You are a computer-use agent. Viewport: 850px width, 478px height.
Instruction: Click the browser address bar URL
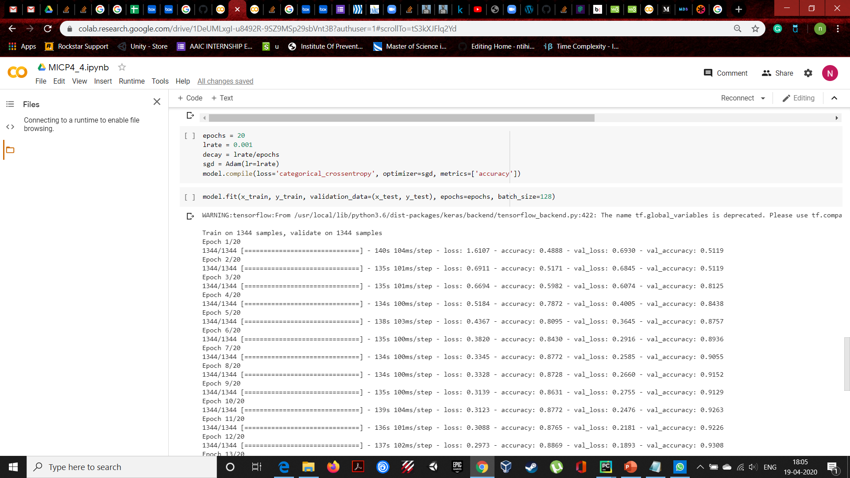[267, 29]
